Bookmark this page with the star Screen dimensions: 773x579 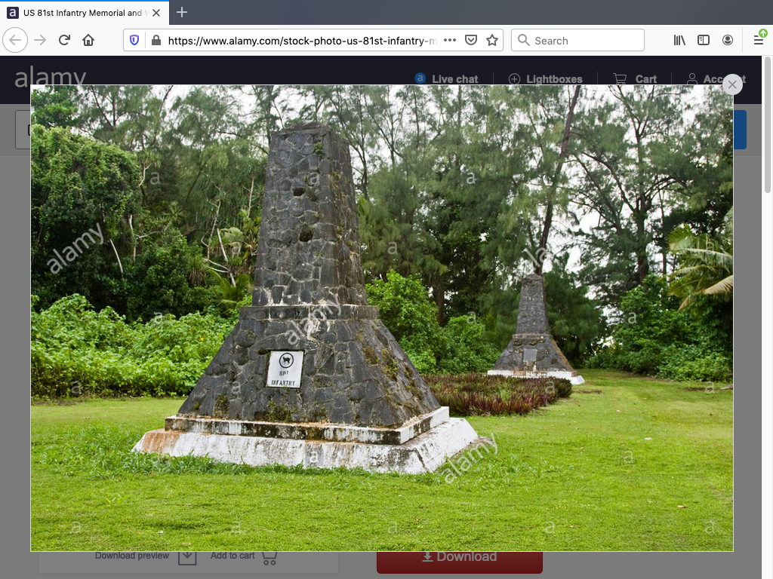tap(492, 41)
